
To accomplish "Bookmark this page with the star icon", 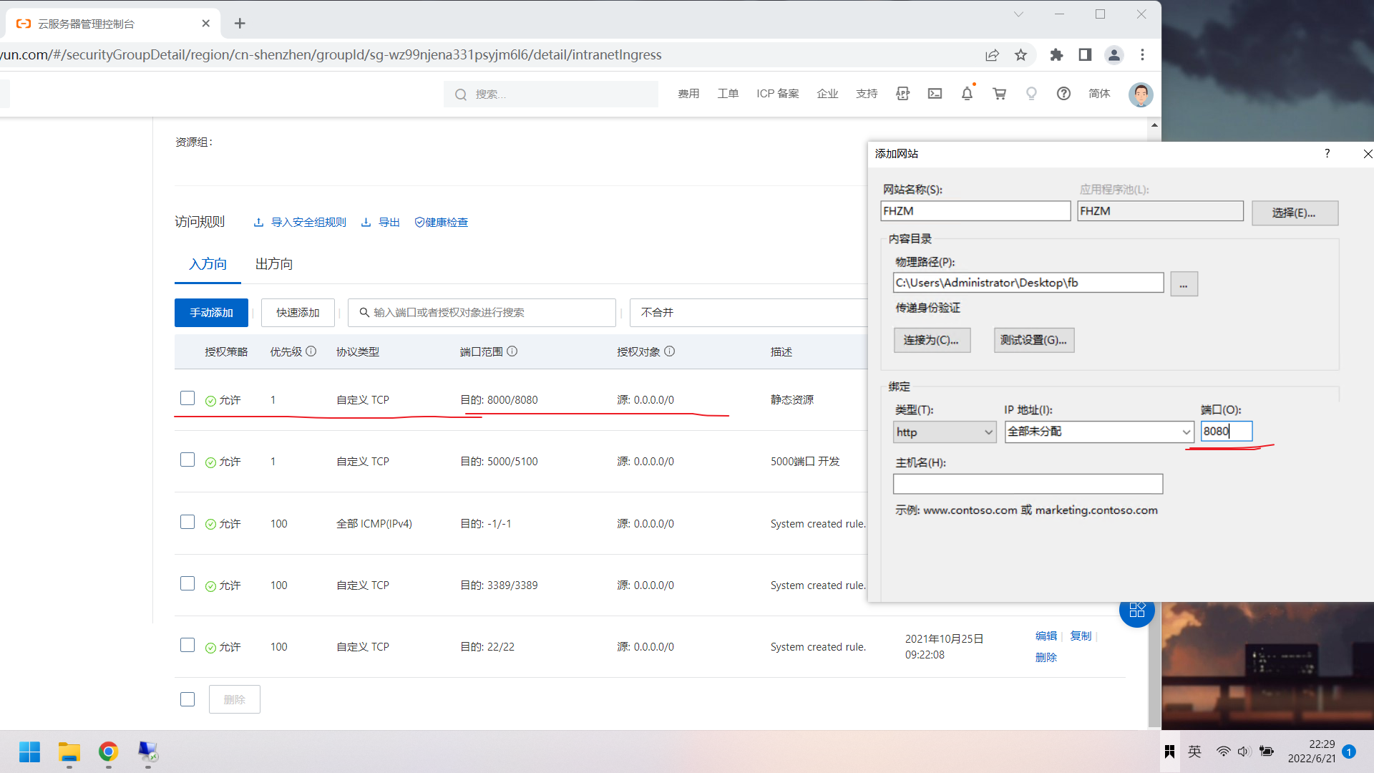I will pos(1021,55).
